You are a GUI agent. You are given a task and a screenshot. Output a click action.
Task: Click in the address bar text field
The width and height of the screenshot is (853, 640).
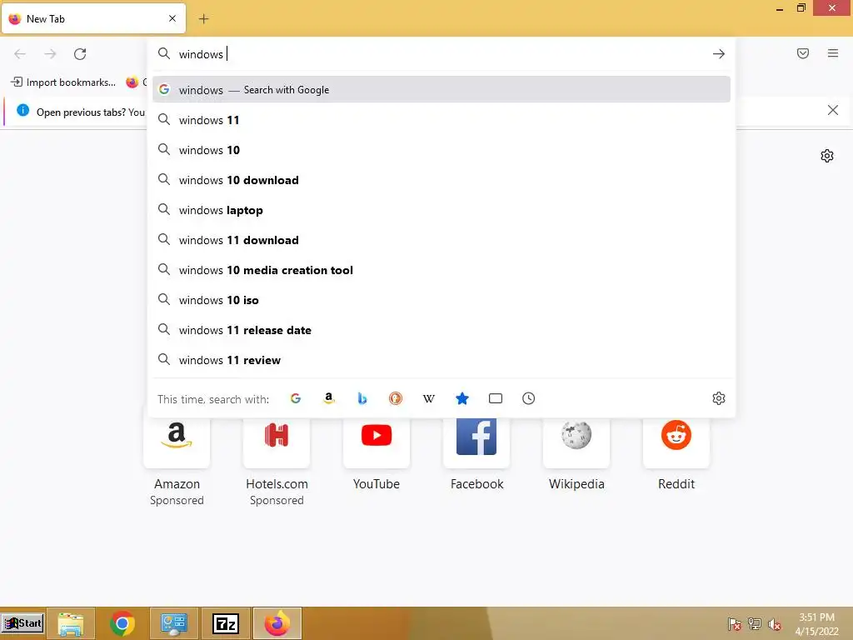pyautogui.click(x=441, y=54)
